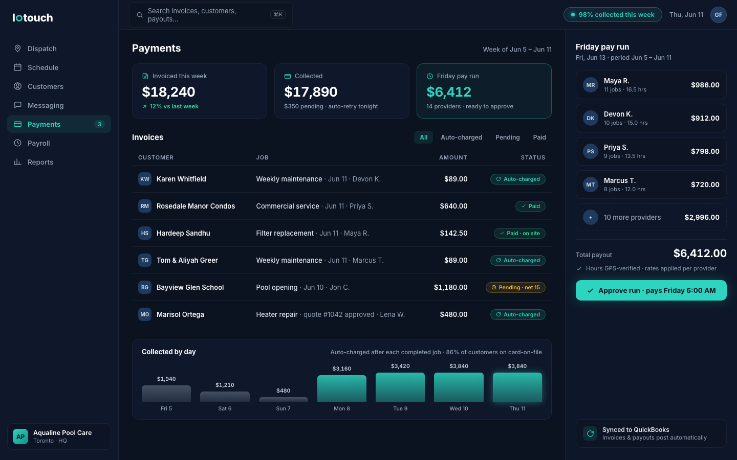
Task: Click Rosedale Manor Condos Paid badge
Action: point(530,206)
